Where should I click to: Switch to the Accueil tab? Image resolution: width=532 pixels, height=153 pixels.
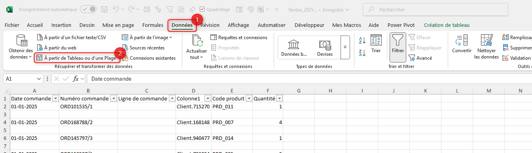(x=35, y=25)
